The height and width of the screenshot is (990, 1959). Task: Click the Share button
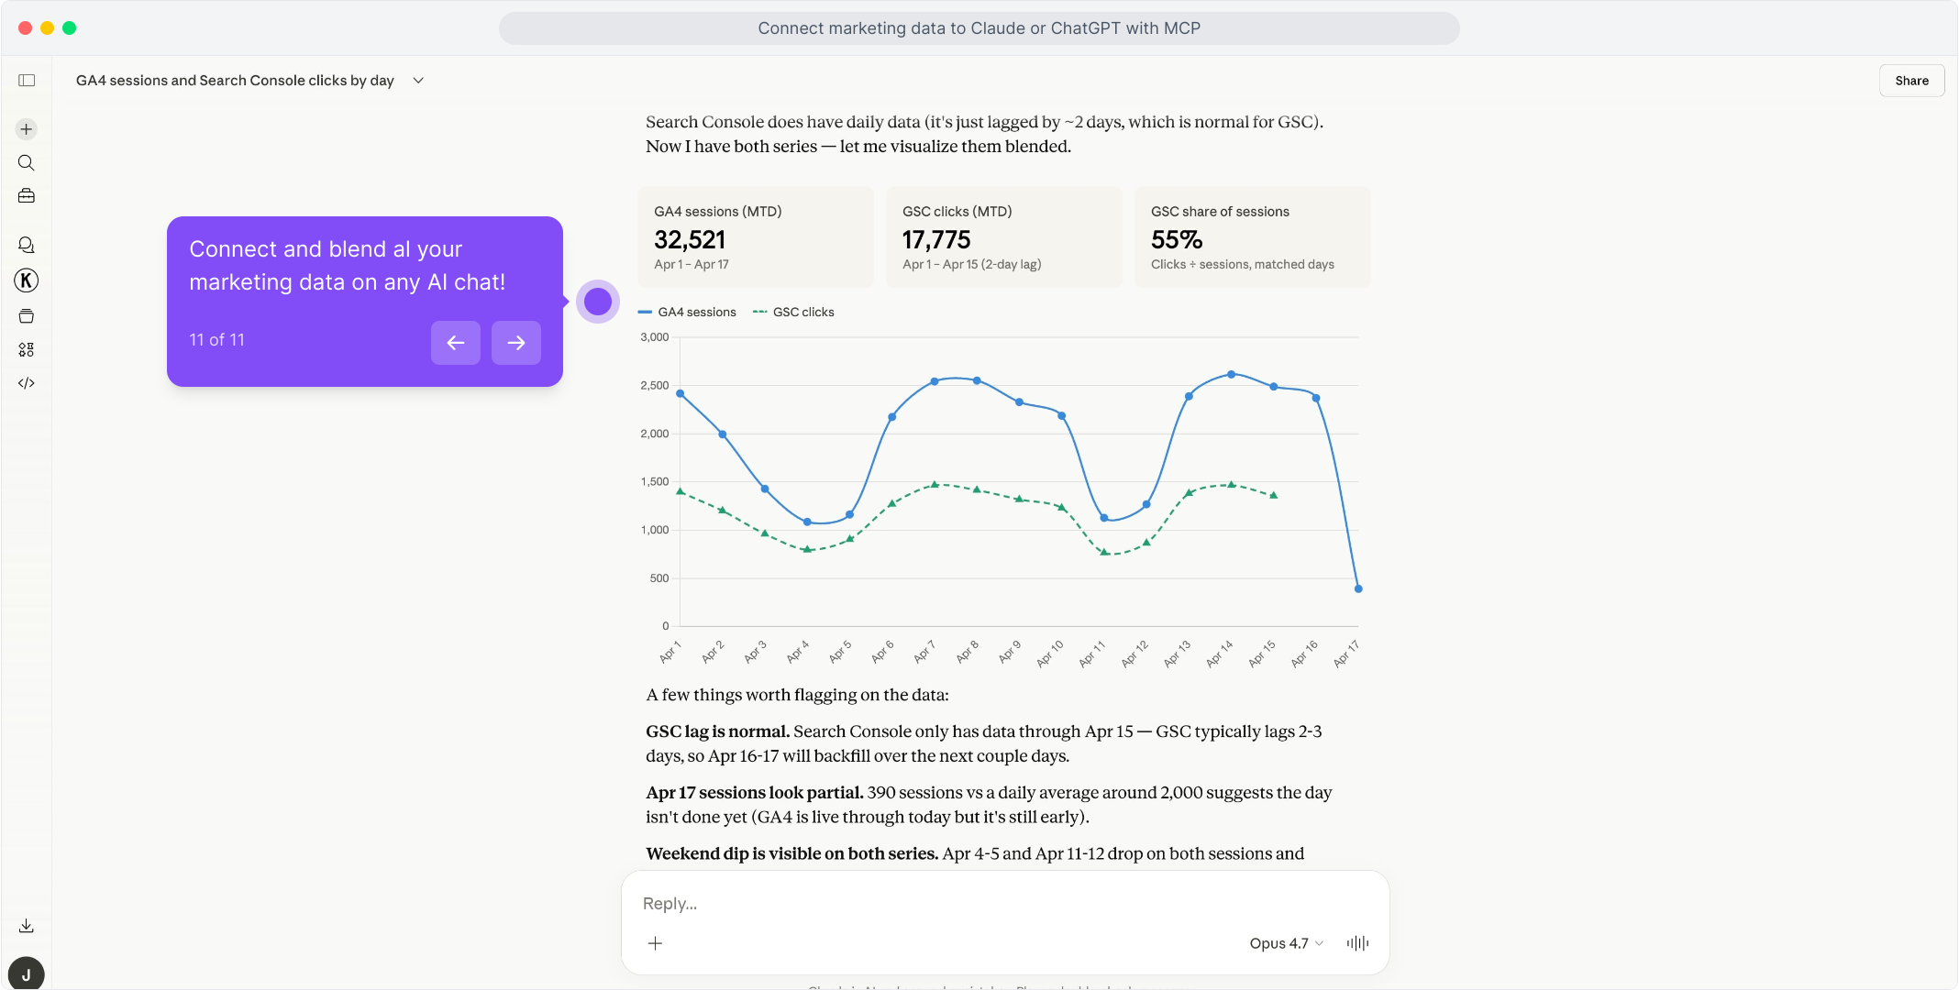[x=1911, y=81]
